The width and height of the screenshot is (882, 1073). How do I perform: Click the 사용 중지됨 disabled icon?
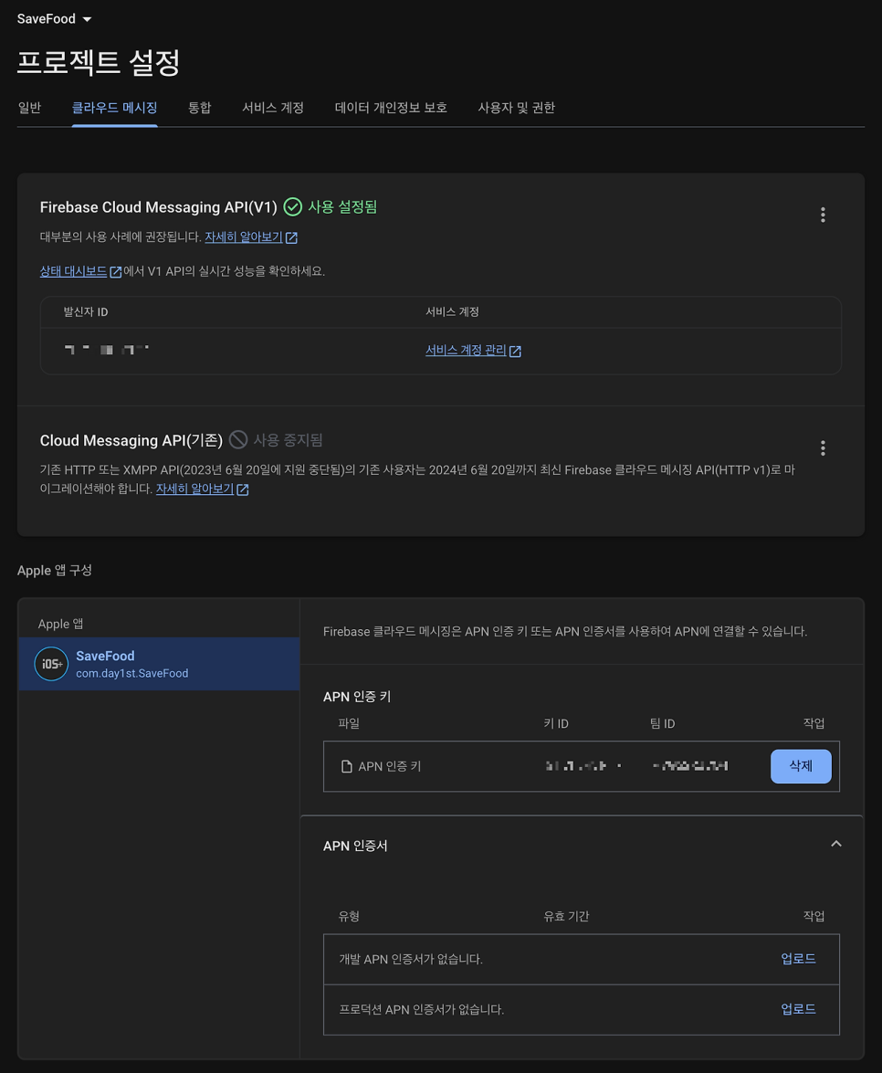pos(238,439)
